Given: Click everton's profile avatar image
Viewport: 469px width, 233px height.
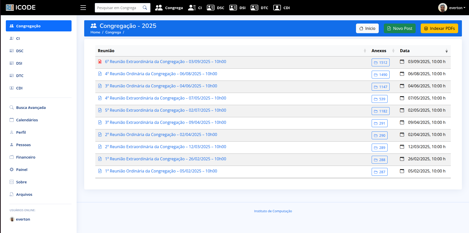Looking at the screenshot, I should (443, 7).
